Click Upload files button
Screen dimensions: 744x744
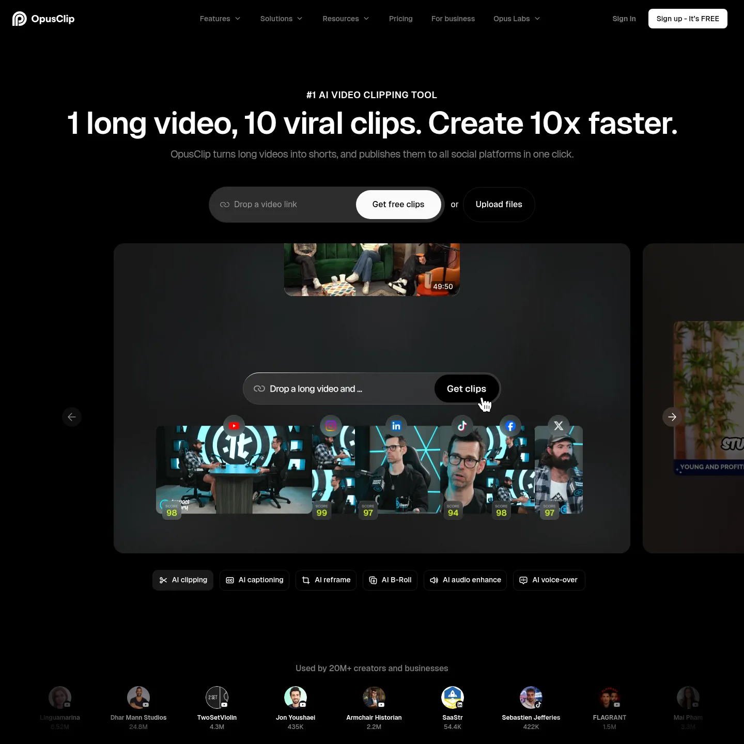[499, 205]
